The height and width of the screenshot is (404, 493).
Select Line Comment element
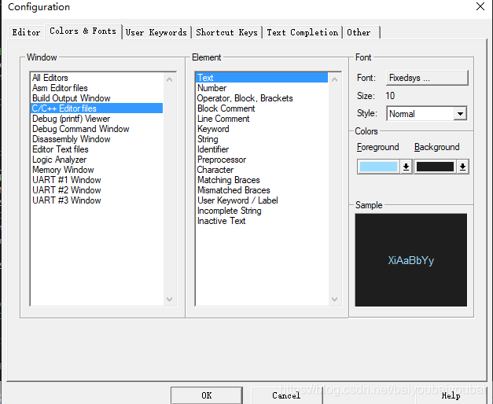262,119
